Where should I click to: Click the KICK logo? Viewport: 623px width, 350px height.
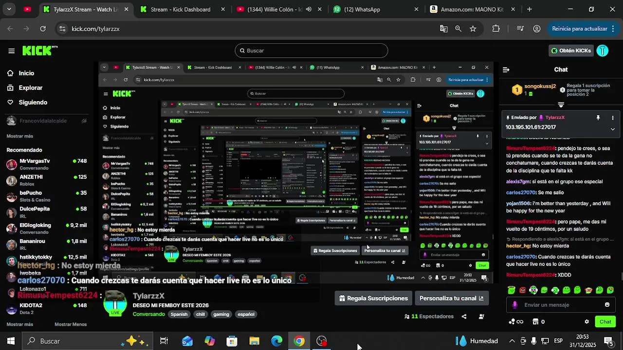click(x=40, y=51)
